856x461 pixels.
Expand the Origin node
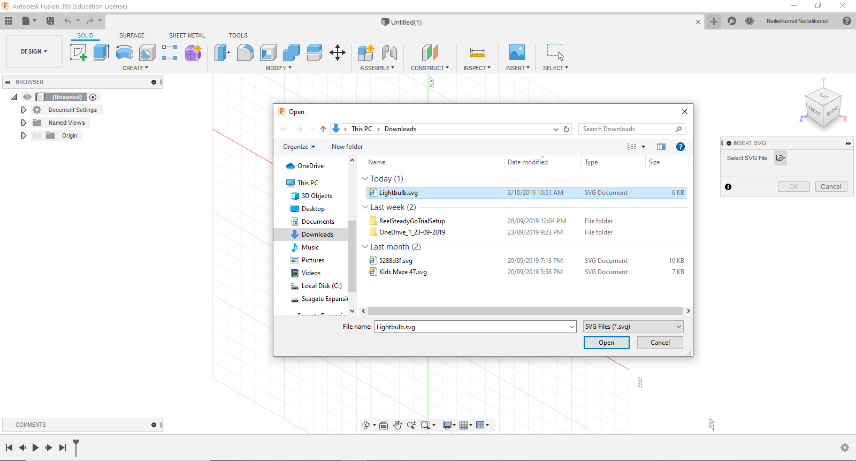[24, 135]
